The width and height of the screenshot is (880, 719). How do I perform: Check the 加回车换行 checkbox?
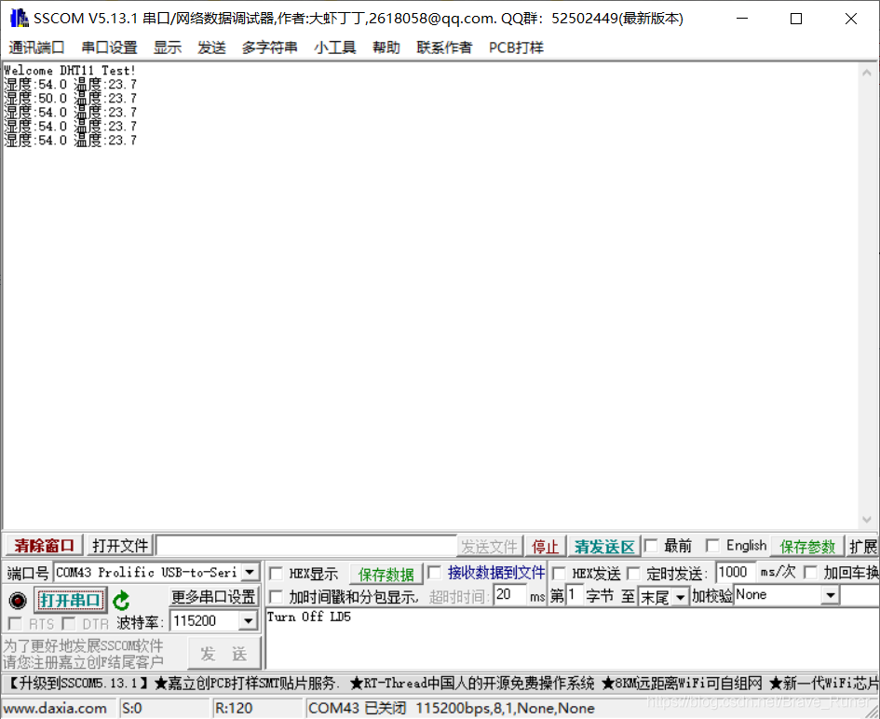pyautogui.click(x=810, y=573)
